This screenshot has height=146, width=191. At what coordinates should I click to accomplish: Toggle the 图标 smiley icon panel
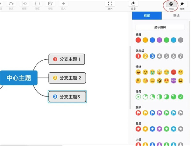[x=171, y=5]
